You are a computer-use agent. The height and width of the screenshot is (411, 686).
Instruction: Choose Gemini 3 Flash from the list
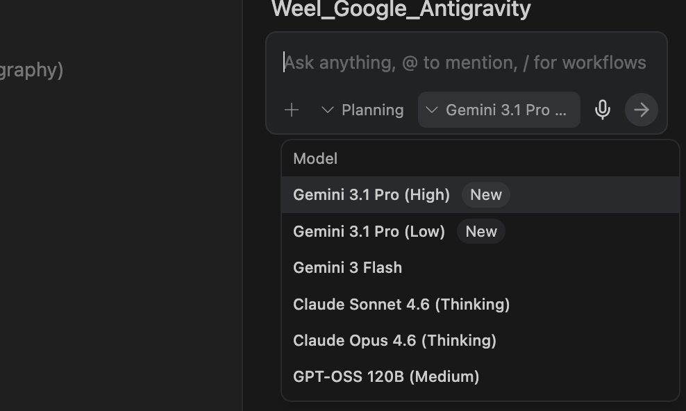pyautogui.click(x=347, y=267)
